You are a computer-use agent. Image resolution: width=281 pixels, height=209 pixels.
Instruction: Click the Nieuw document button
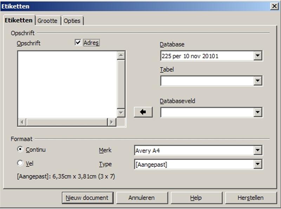pyautogui.click(x=87, y=198)
